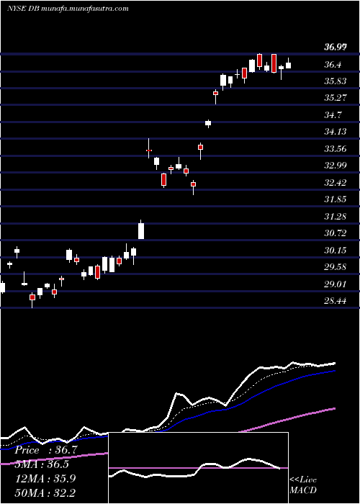360x504 pixels.
Task: Click the 31.85 price axis label
Action: 335,199
